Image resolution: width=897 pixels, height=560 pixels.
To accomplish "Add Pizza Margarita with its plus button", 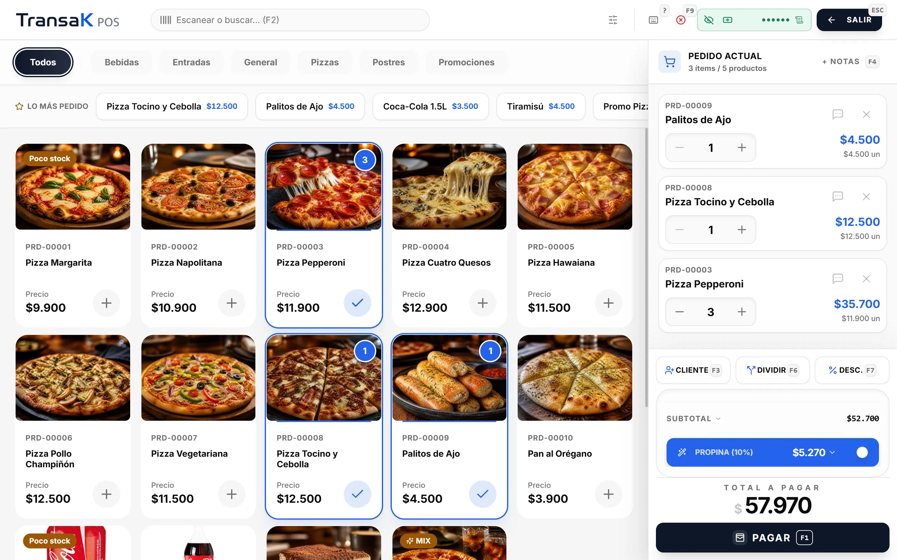I will point(107,303).
